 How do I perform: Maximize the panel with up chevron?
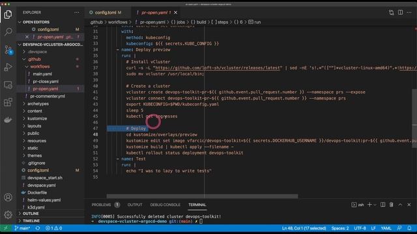point(400,205)
